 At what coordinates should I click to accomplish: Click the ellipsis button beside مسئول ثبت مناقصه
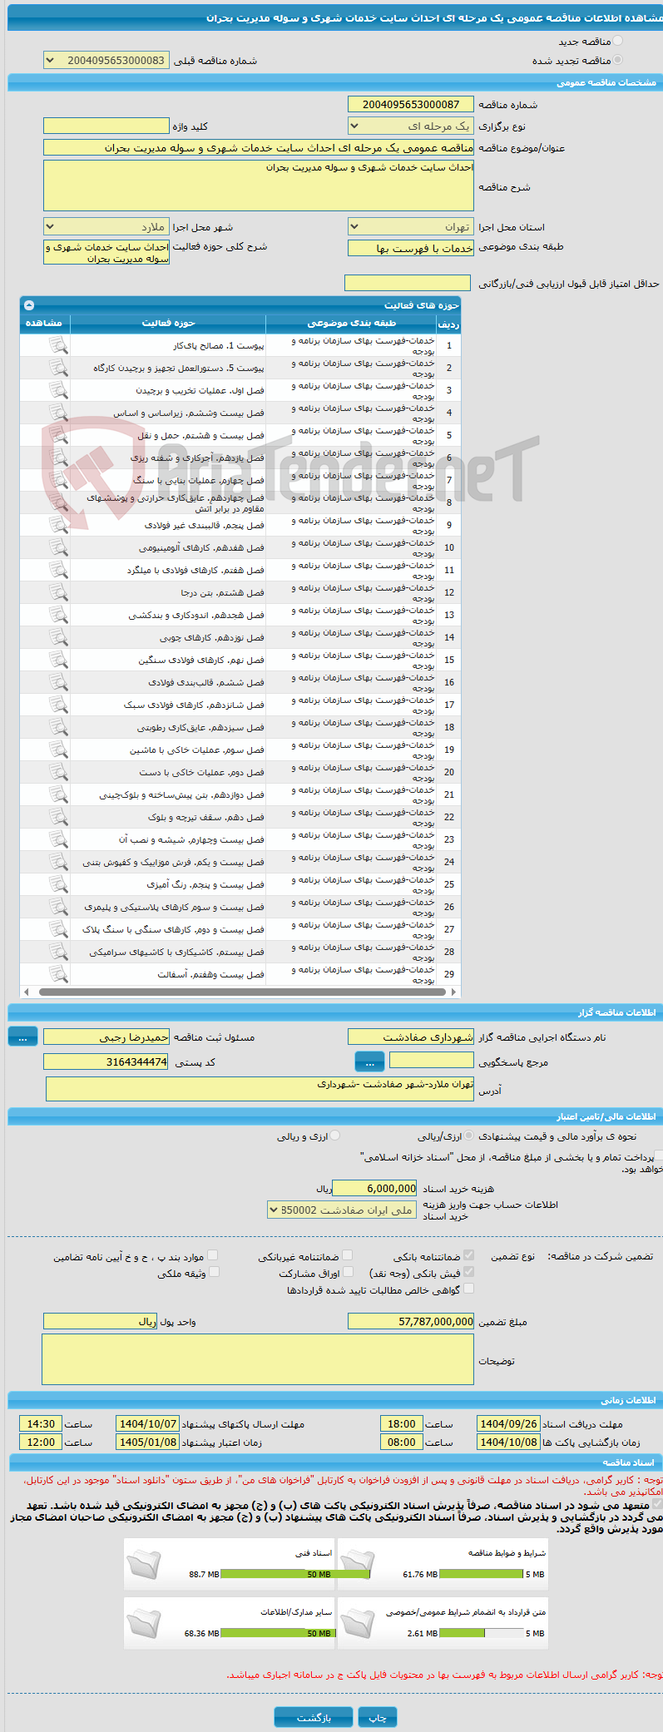click(22, 1037)
